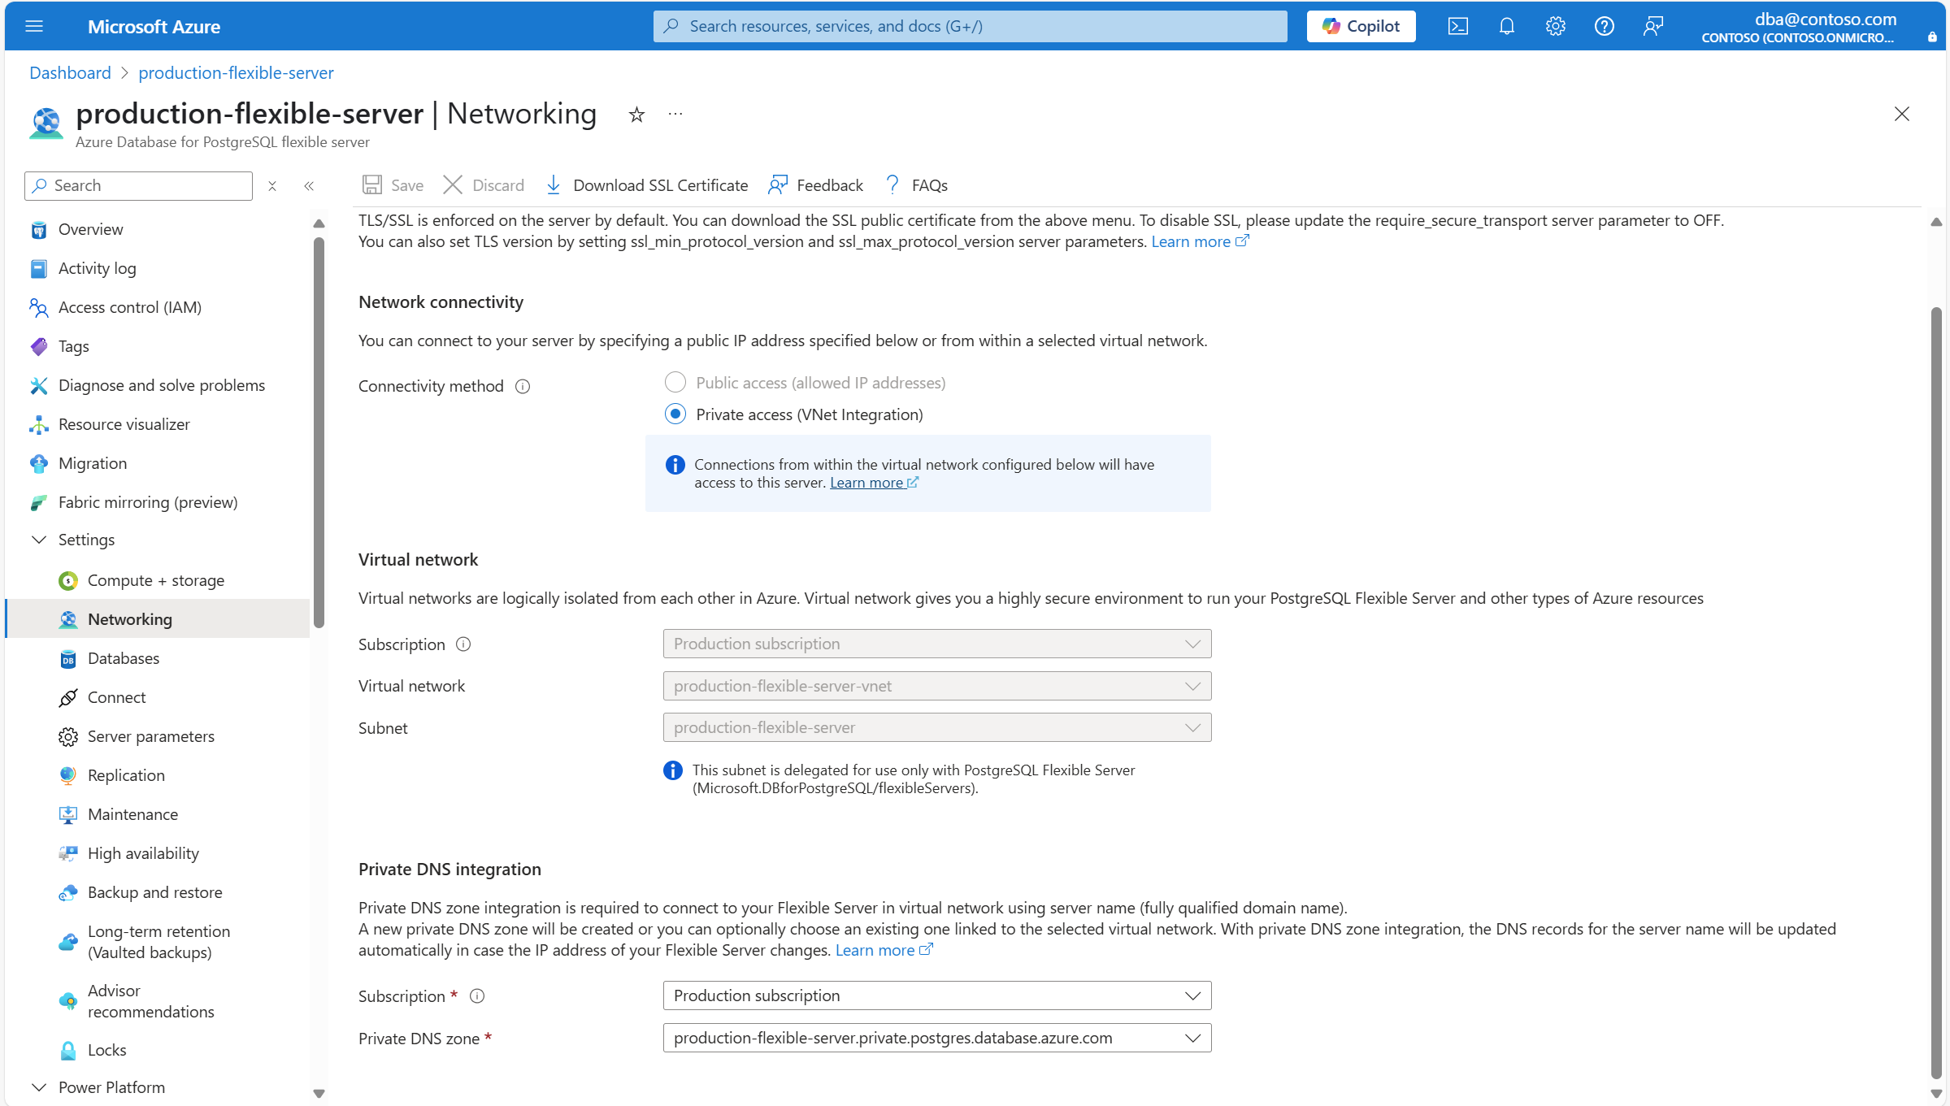Collapse the Settings section in sidebar
Viewport: 1950px width, 1106px height.
tap(39, 540)
